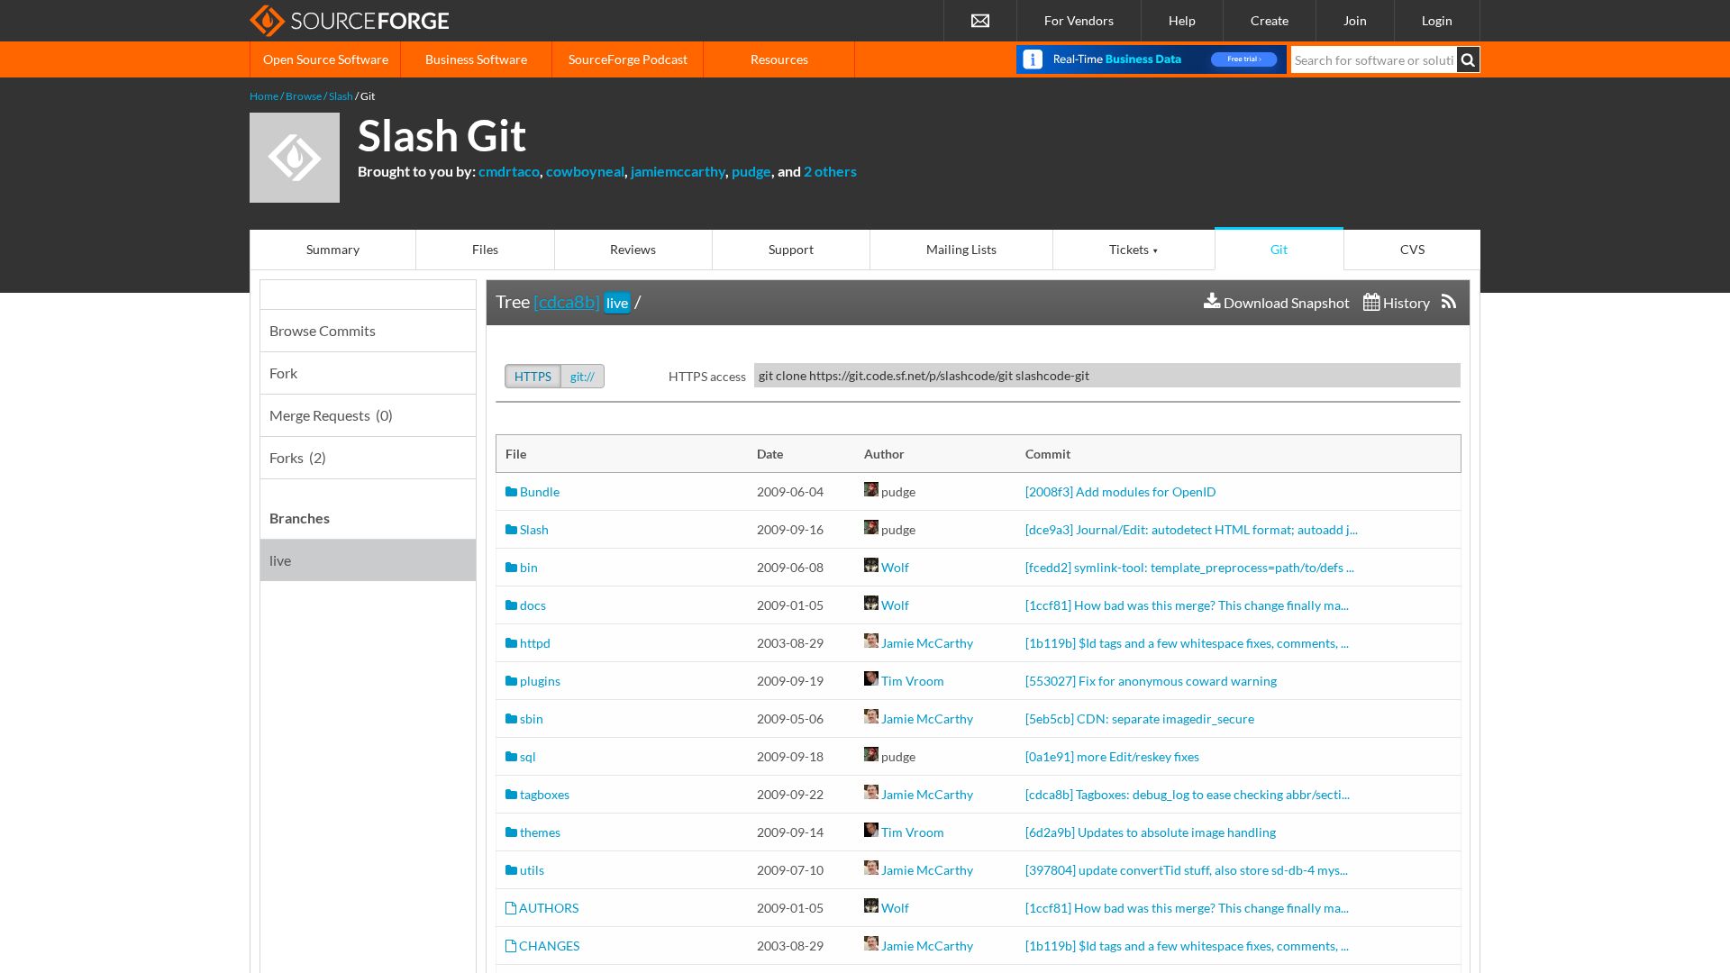Click the SourceForge logo
Viewport: 1730px width, 973px height.
(x=349, y=20)
